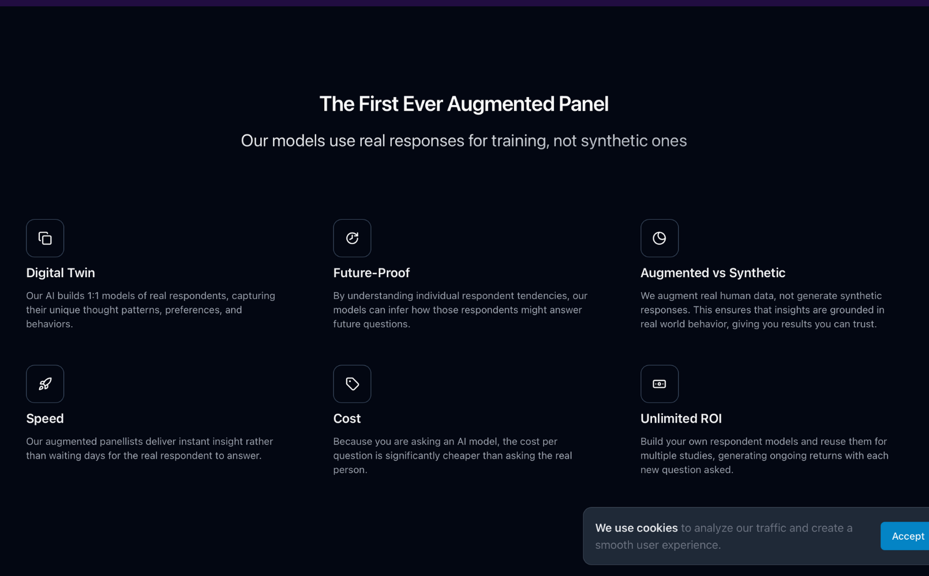Accept the cookies notice
This screenshot has height=576, width=929.
[x=906, y=536]
